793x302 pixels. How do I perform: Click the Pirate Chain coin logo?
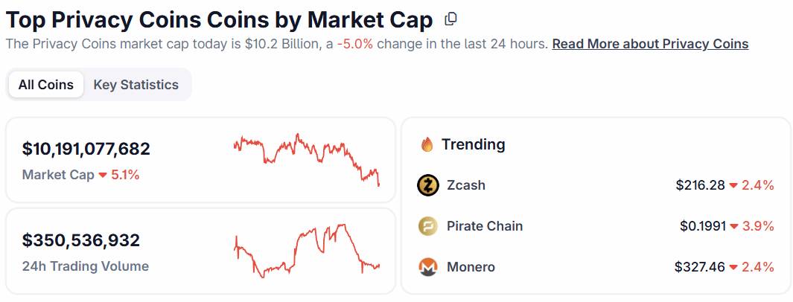(428, 226)
